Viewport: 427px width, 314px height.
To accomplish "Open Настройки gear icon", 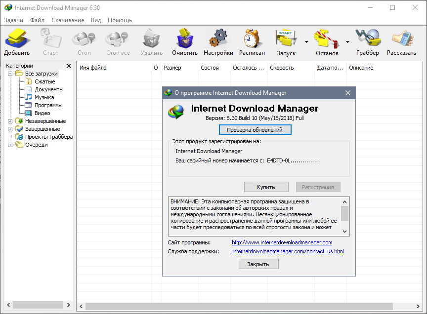I will [218, 38].
